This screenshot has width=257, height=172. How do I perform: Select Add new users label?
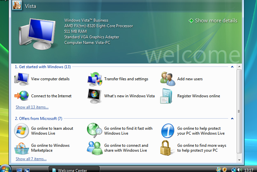(x=190, y=79)
